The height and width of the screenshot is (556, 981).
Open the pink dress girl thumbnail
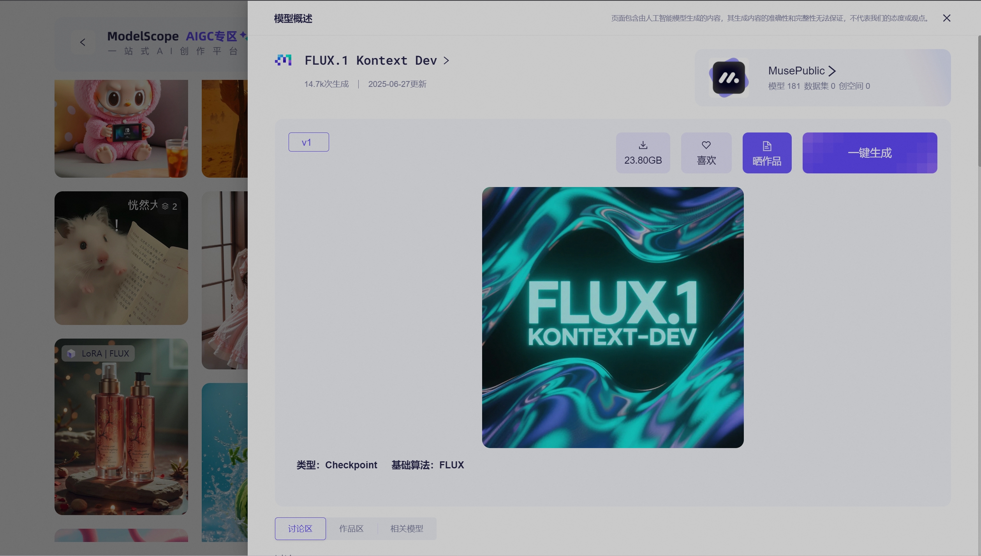click(x=225, y=280)
